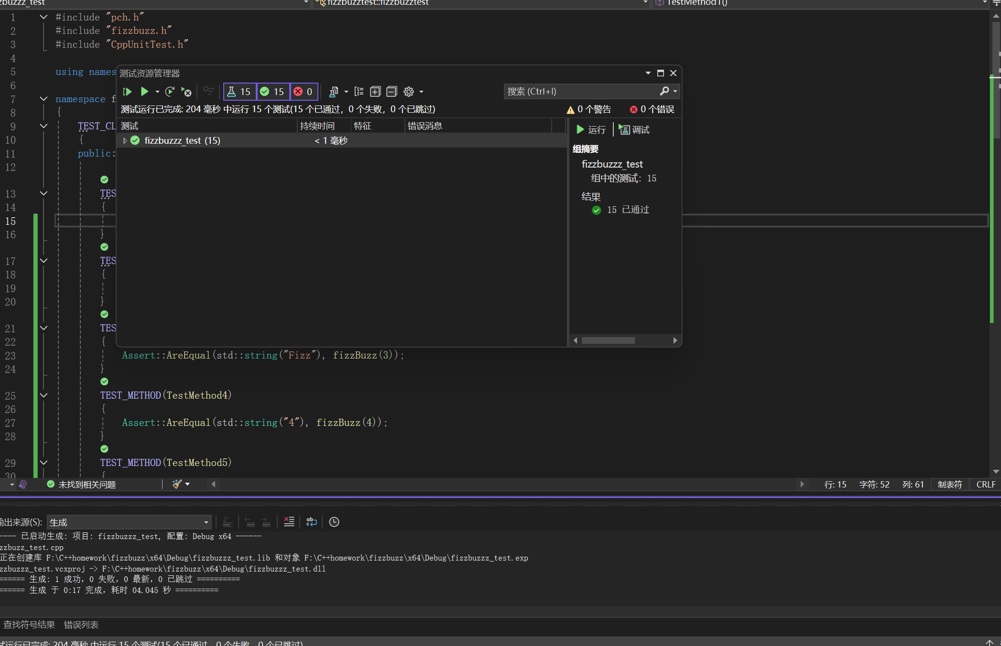Maximize the Test Explorer window
The height and width of the screenshot is (646, 1001).
[x=660, y=73]
